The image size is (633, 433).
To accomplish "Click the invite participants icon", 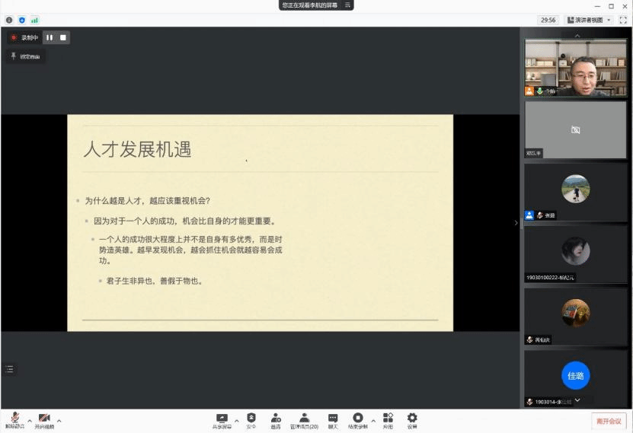I will click(x=276, y=419).
